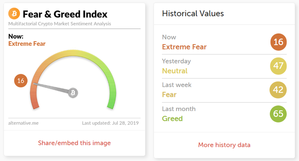This screenshot has width=299, height=161.
Task: Click the 42 circle for Last week
Action: [x=278, y=90]
